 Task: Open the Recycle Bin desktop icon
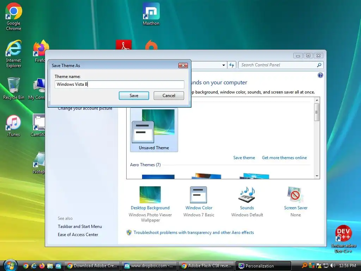click(x=14, y=89)
